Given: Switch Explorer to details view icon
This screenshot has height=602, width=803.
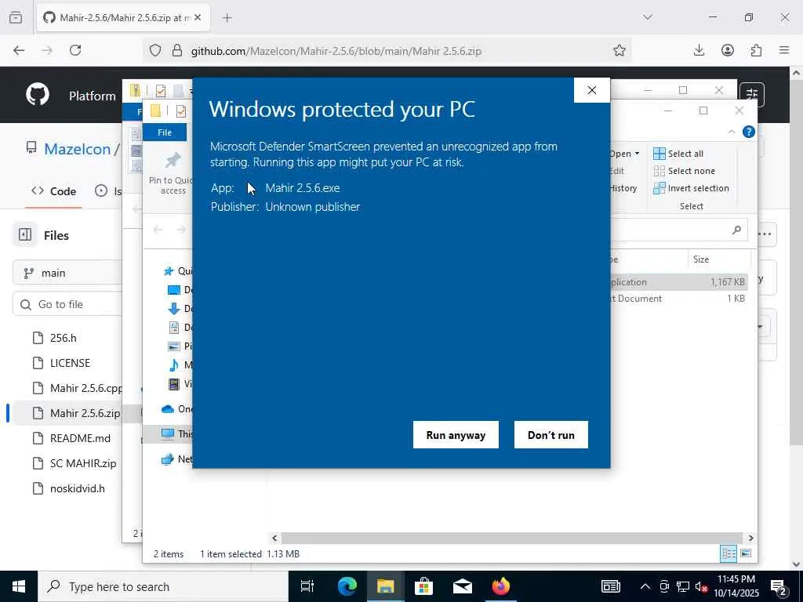Looking at the screenshot, I should [729, 553].
